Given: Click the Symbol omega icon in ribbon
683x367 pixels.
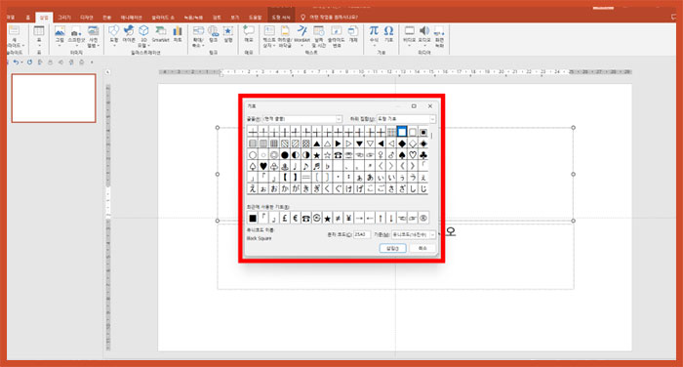Looking at the screenshot, I should 388,30.
